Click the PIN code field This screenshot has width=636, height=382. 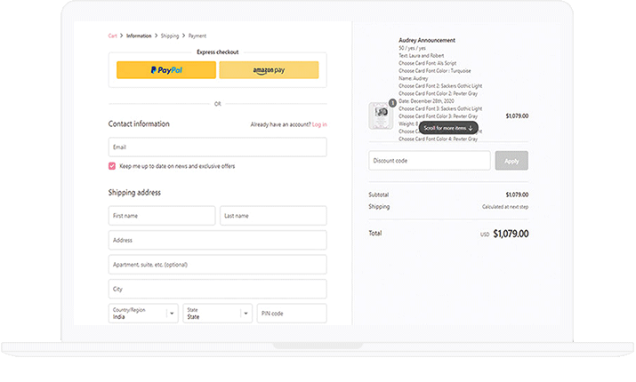(292, 313)
